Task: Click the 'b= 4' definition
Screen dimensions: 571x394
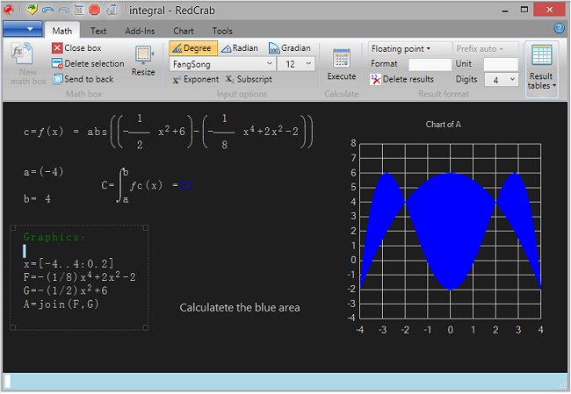Action: [x=37, y=198]
